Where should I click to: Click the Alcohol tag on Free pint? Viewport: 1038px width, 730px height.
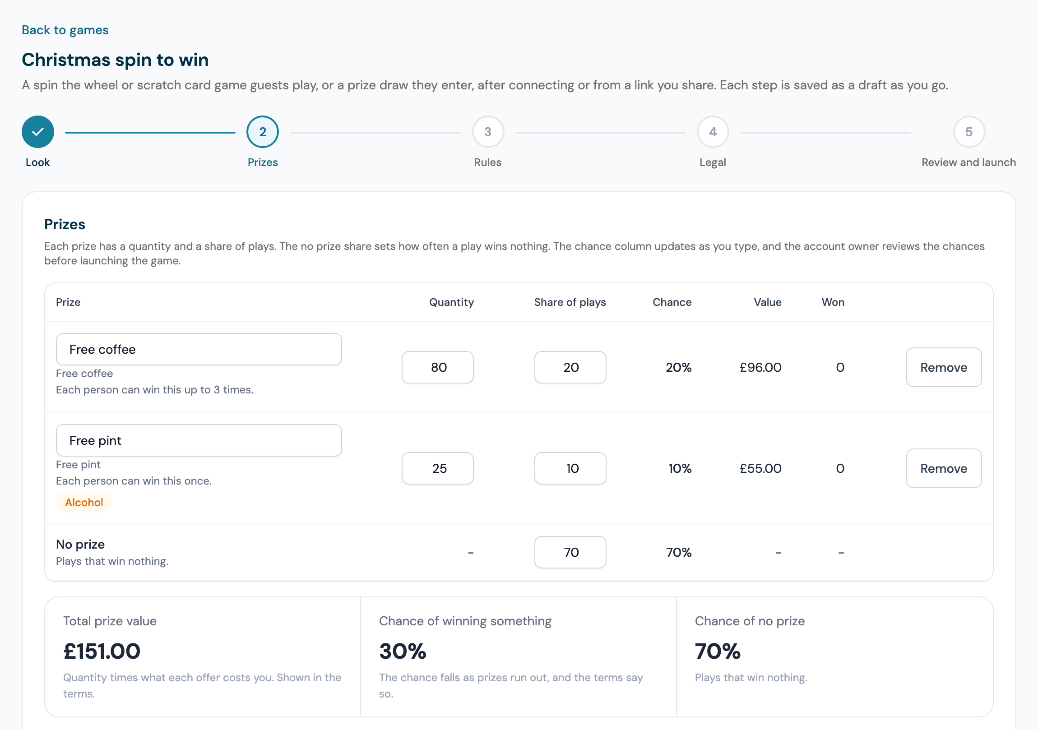(84, 503)
